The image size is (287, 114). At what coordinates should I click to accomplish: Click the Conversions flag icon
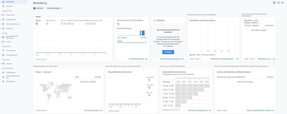click(x=3, y=51)
